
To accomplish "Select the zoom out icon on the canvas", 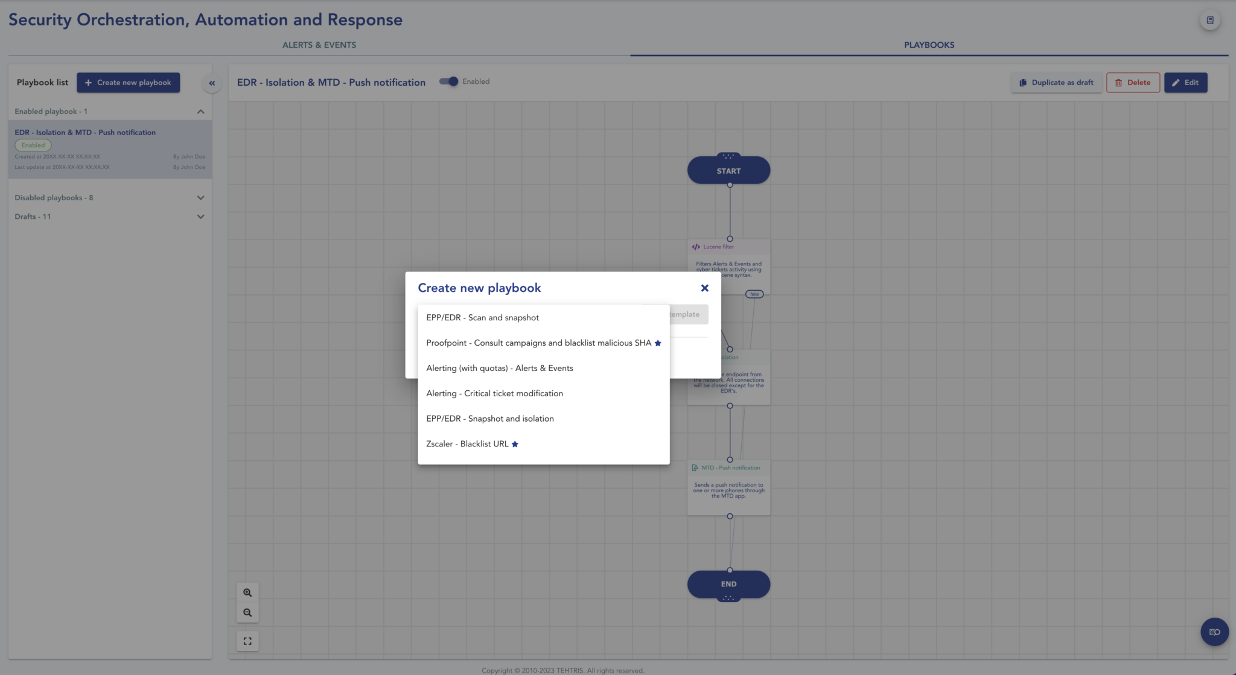I will [247, 612].
